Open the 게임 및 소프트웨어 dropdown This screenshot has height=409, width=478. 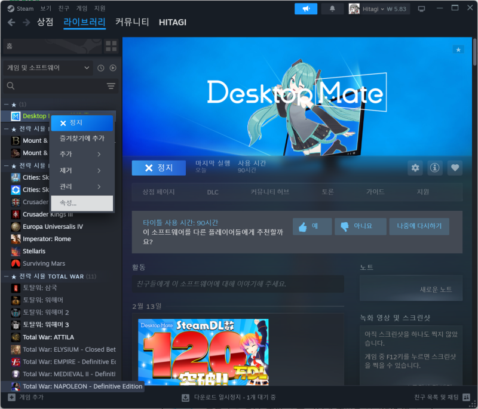coord(48,67)
